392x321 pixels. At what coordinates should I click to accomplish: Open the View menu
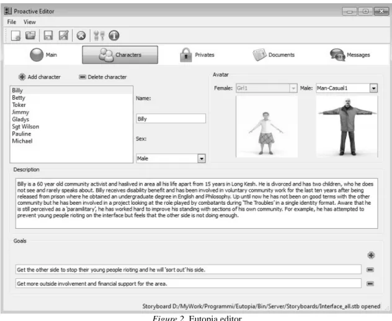tap(30, 22)
